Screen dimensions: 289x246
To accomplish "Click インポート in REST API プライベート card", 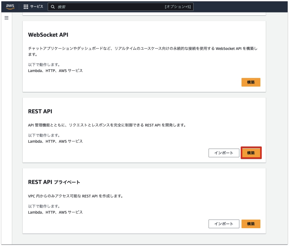I will point(224,224).
